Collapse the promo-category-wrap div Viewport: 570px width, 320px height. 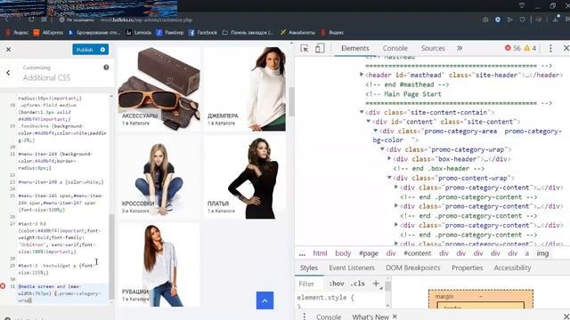pos(382,149)
